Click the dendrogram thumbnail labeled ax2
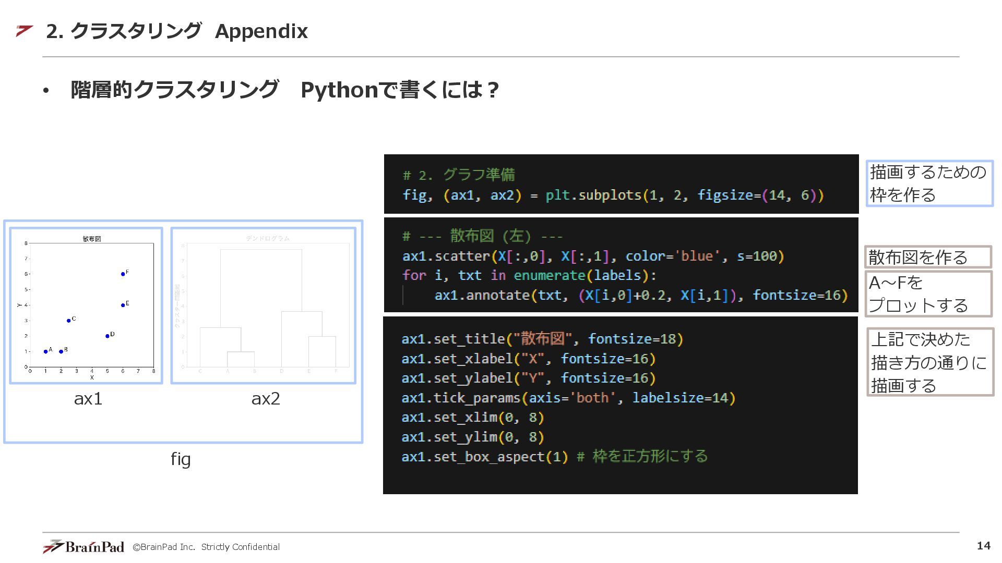 click(263, 305)
